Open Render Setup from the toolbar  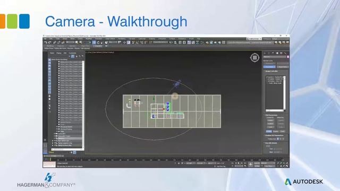coord(207,42)
